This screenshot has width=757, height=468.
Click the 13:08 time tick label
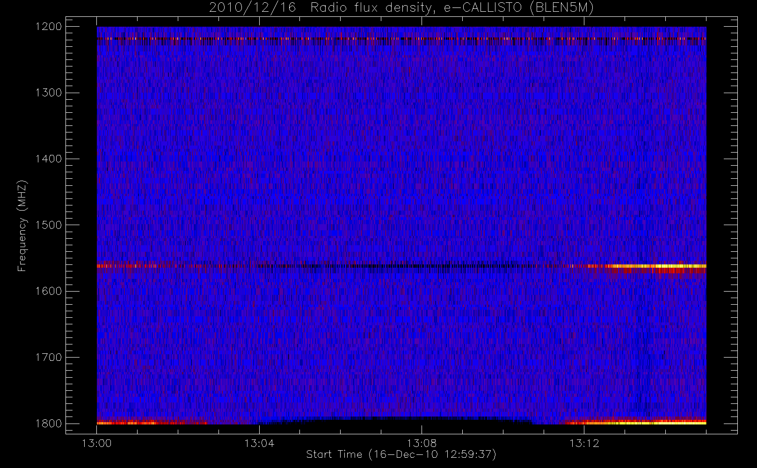(422, 443)
